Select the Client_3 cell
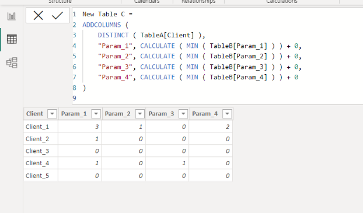363x213 pixels. pyautogui.click(x=40, y=151)
